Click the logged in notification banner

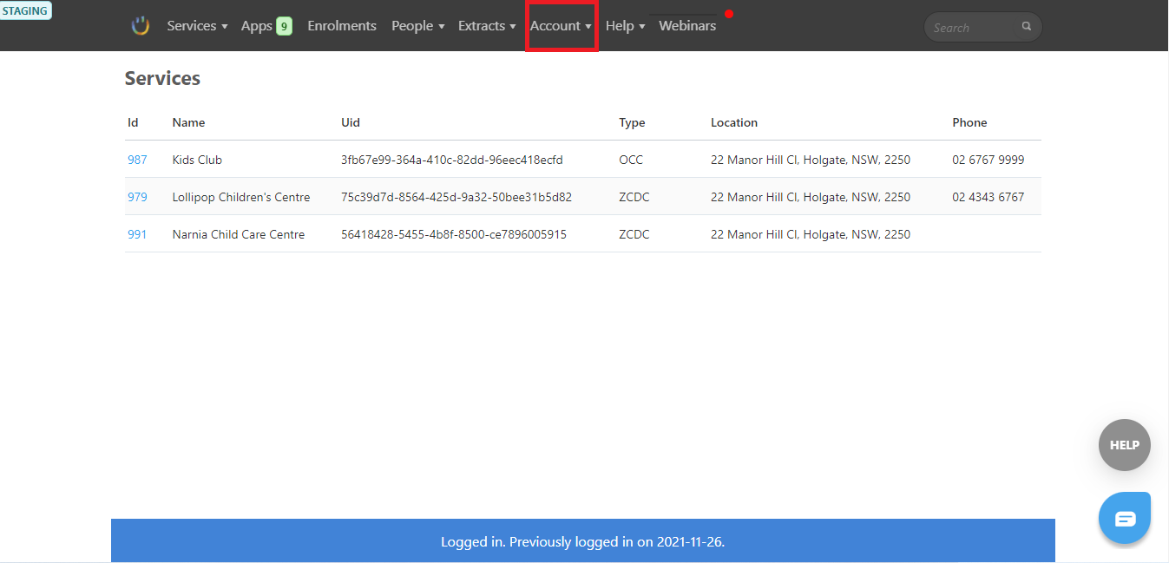(x=583, y=541)
